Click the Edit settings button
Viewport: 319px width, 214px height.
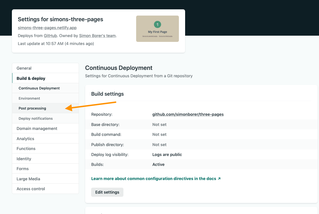point(107,192)
